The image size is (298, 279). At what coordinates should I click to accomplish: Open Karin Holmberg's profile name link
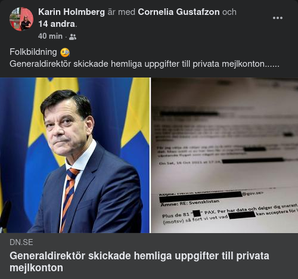click(x=72, y=12)
